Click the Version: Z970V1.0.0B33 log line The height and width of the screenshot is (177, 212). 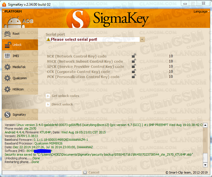(21, 136)
